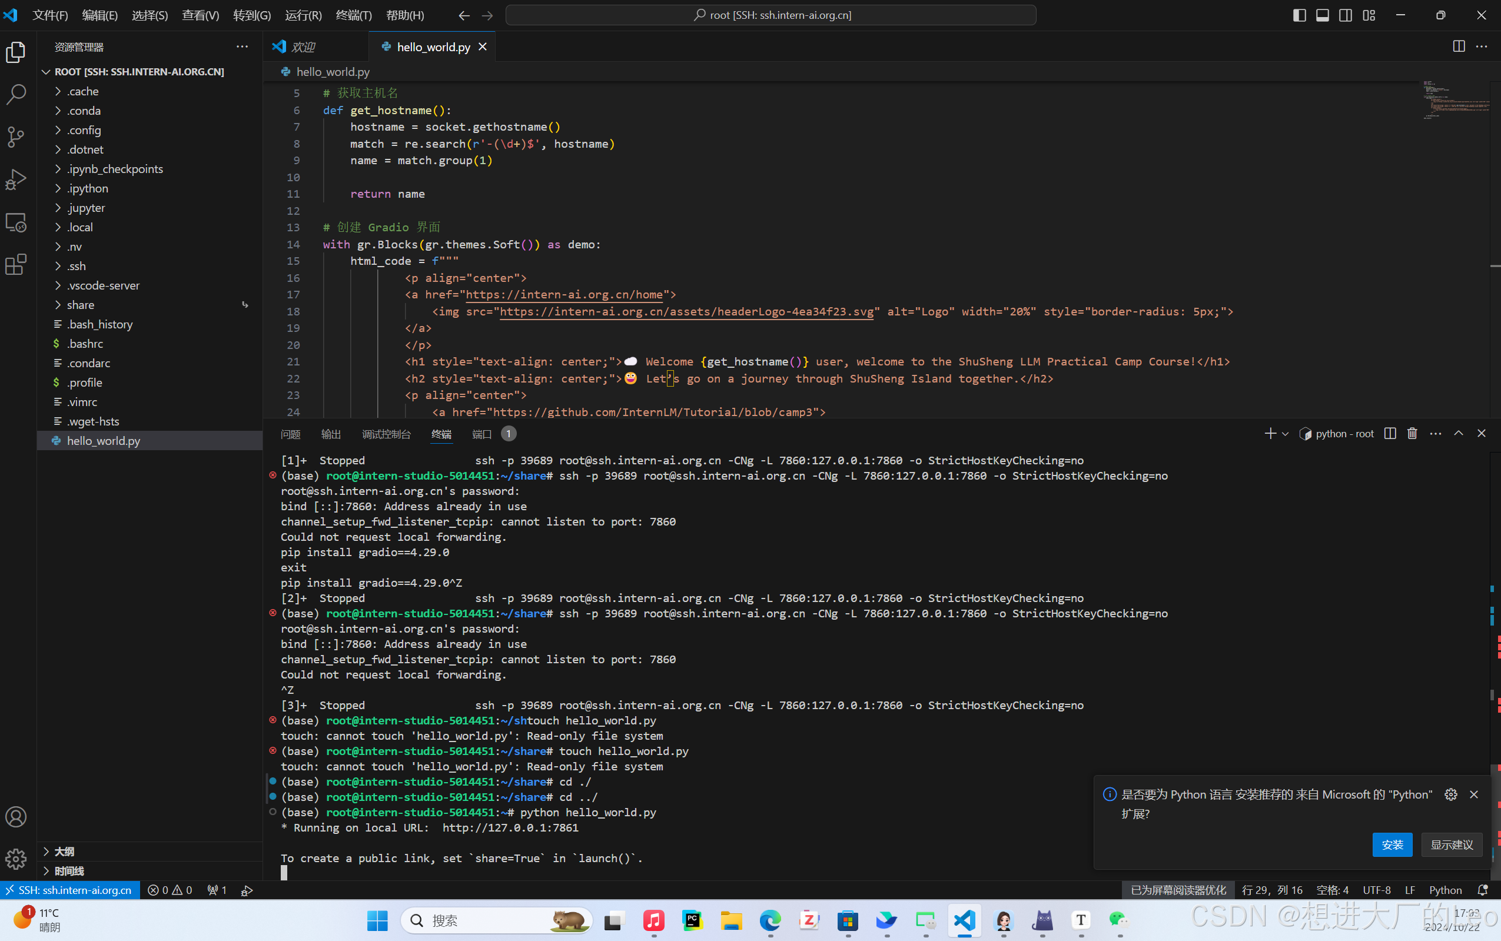Switch to the 输出 panel tab
The image size is (1501, 941).
330,434
